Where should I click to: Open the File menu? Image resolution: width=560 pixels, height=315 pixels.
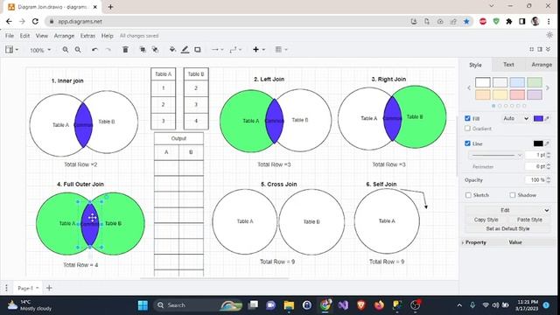pyautogui.click(x=10, y=36)
